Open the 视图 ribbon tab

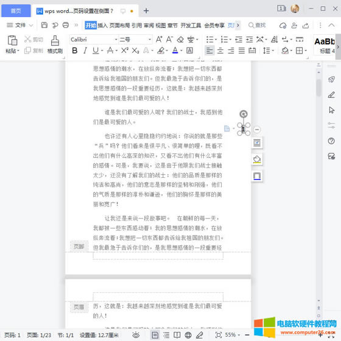161,26
